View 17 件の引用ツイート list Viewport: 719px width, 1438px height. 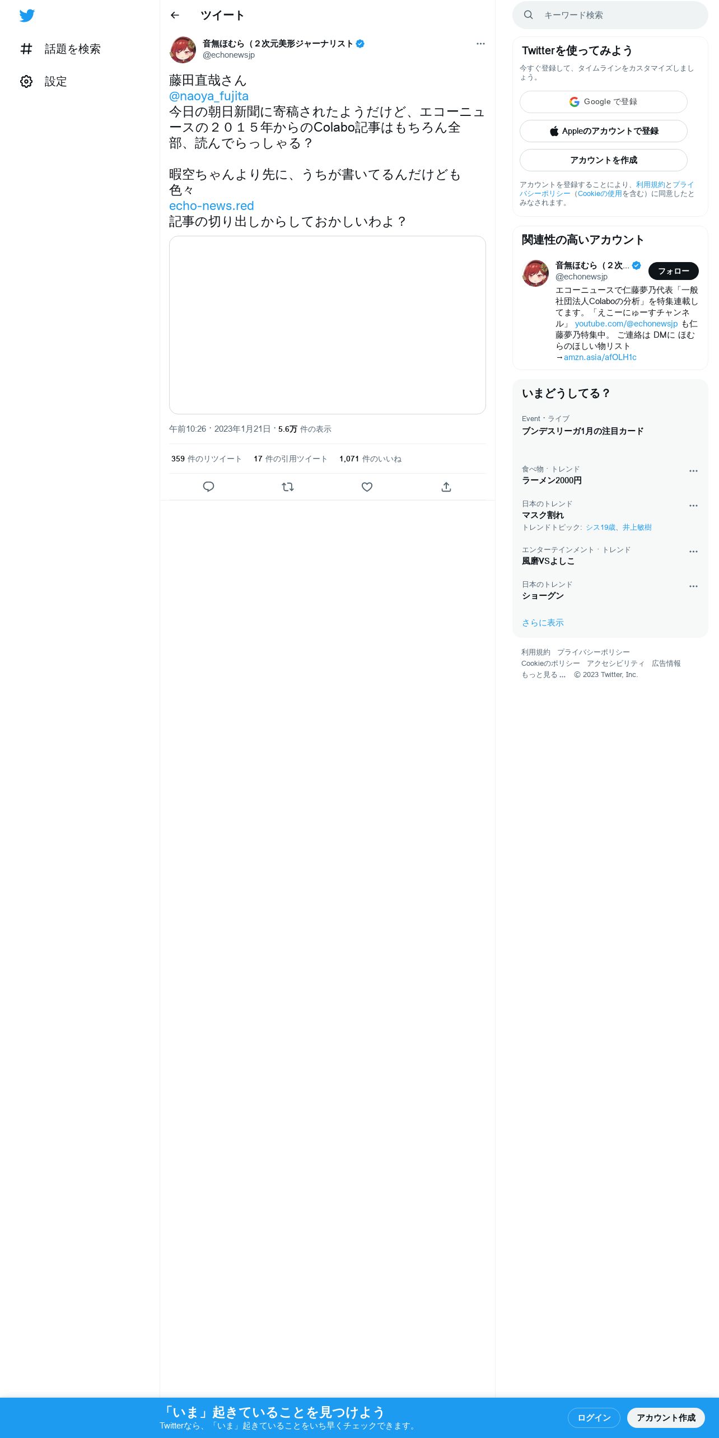(x=290, y=459)
